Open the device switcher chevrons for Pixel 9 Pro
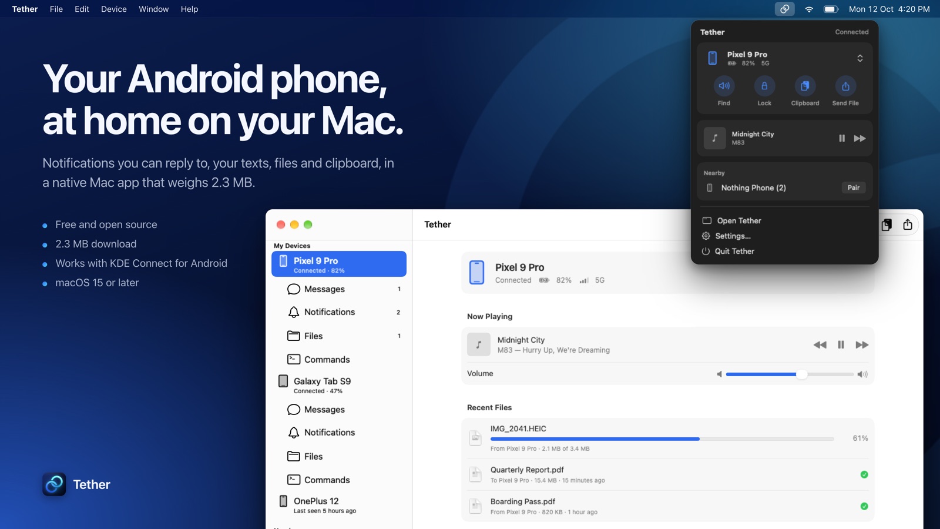940x529 pixels. (x=860, y=58)
